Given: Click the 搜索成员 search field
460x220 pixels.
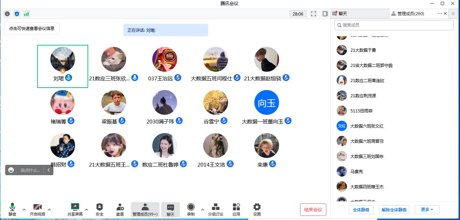Looking at the screenshot, I should pos(394,25).
